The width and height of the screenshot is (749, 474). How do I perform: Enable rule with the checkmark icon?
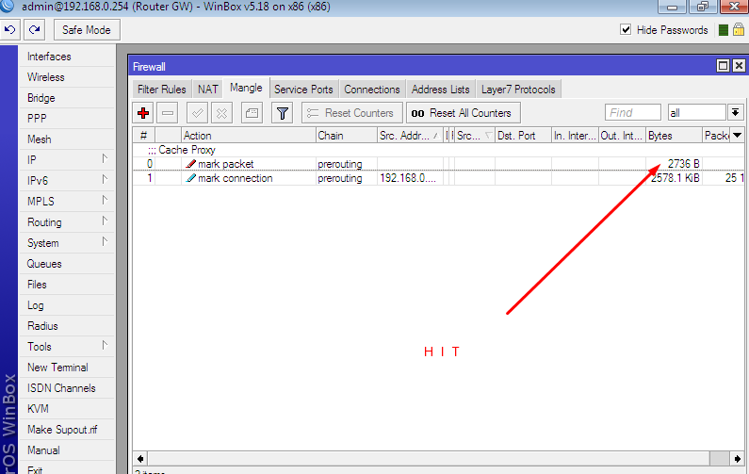tap(197, 113)
